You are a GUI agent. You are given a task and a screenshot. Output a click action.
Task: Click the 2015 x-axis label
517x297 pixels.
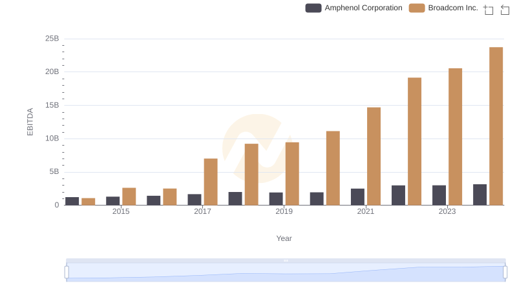coord(121,211)
